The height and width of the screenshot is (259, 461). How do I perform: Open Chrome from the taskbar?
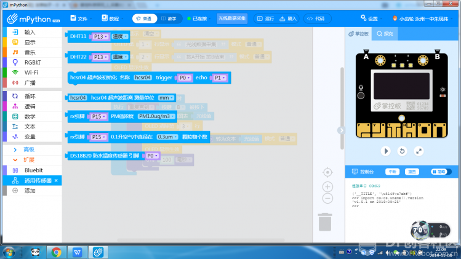pyautogui.click(x=56, y=252)
